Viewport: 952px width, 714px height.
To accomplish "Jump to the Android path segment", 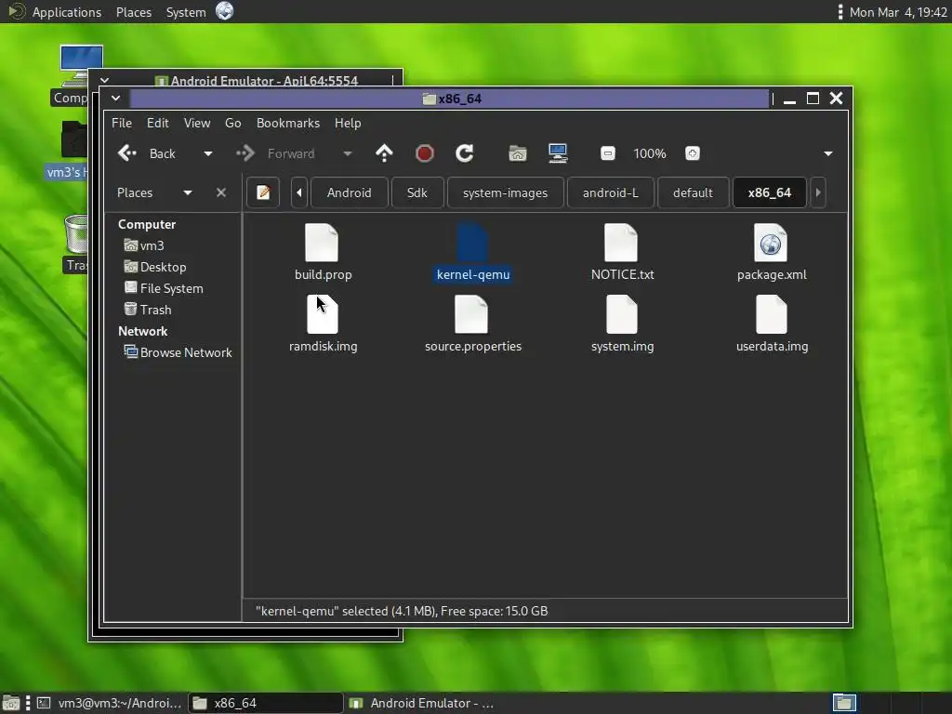I will click(x=350, y=192).
